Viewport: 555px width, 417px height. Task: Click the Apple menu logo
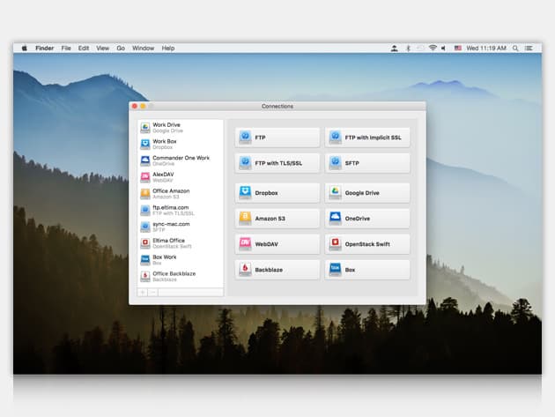25,48
